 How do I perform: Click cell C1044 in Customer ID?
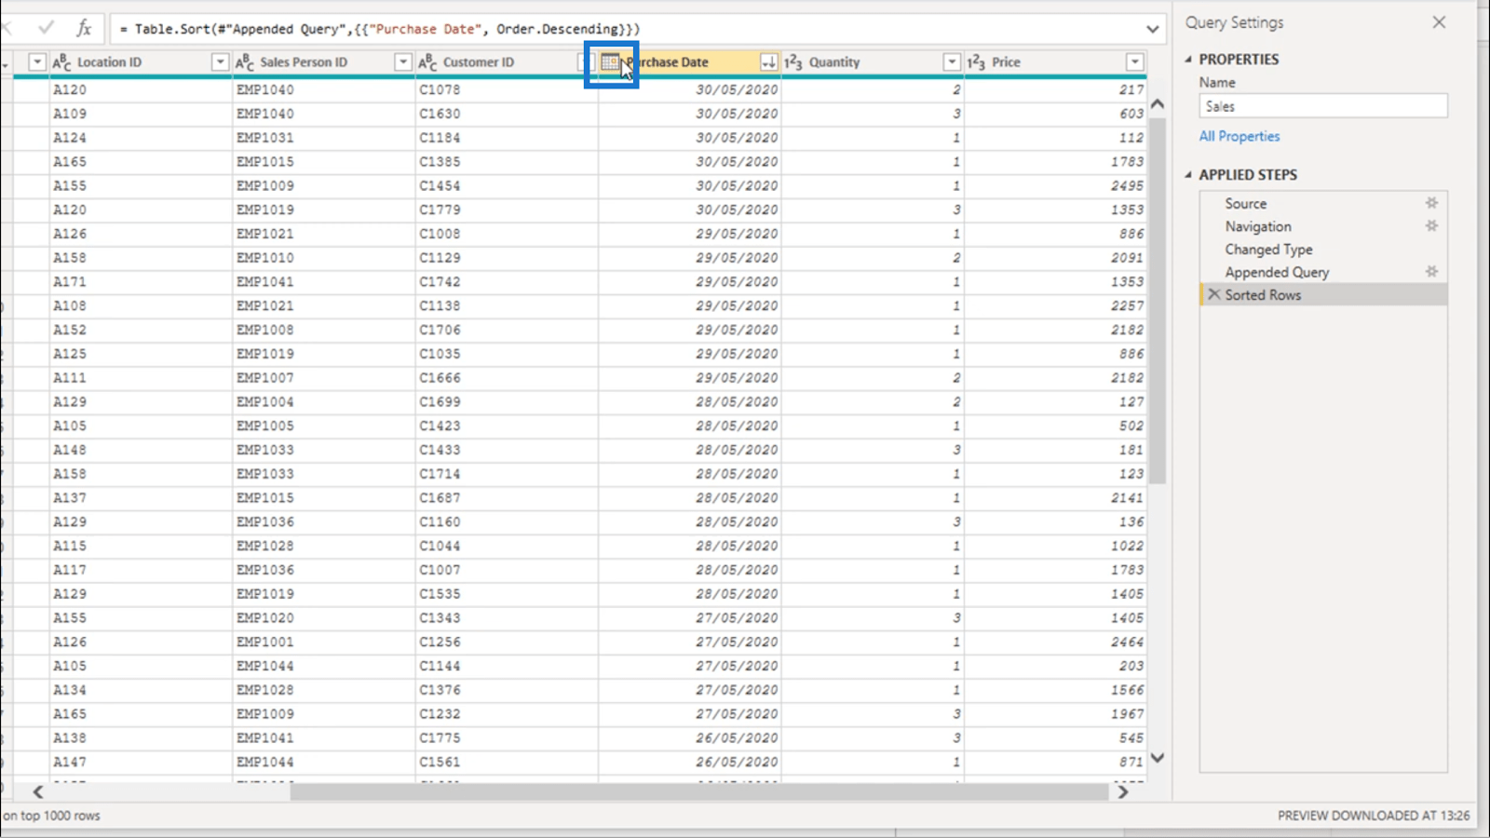[x=507, y=546]
